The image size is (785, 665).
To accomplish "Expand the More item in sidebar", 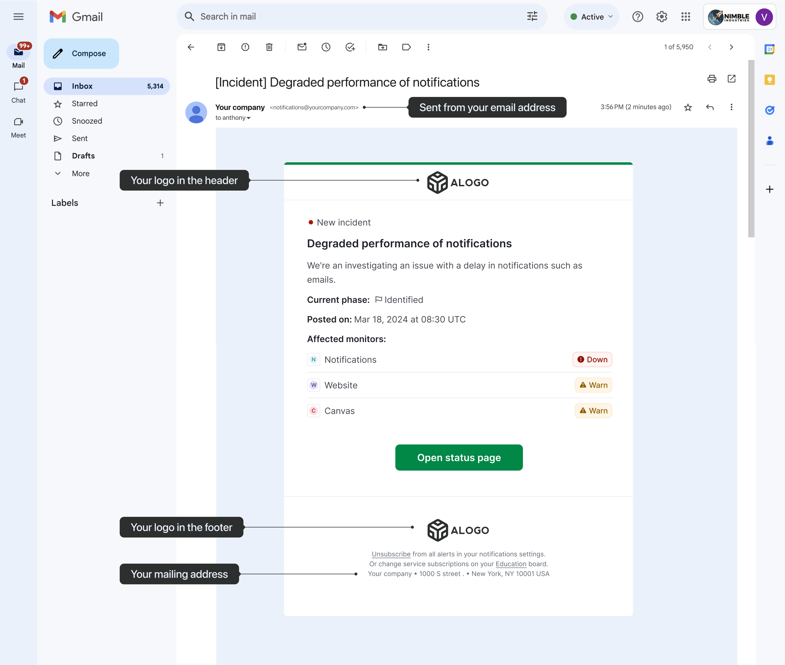I will 80,173.
